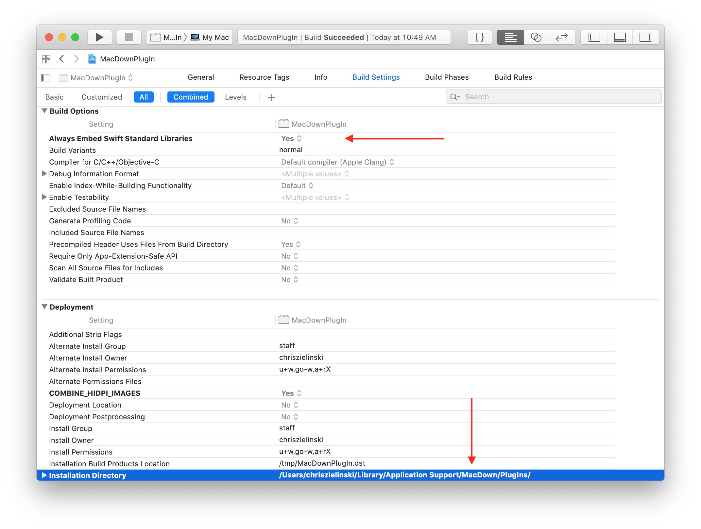Toggle the Navigator panel icon
Image resolution: width=701 pixels, height=529 pixels.
tap(594, 37)
